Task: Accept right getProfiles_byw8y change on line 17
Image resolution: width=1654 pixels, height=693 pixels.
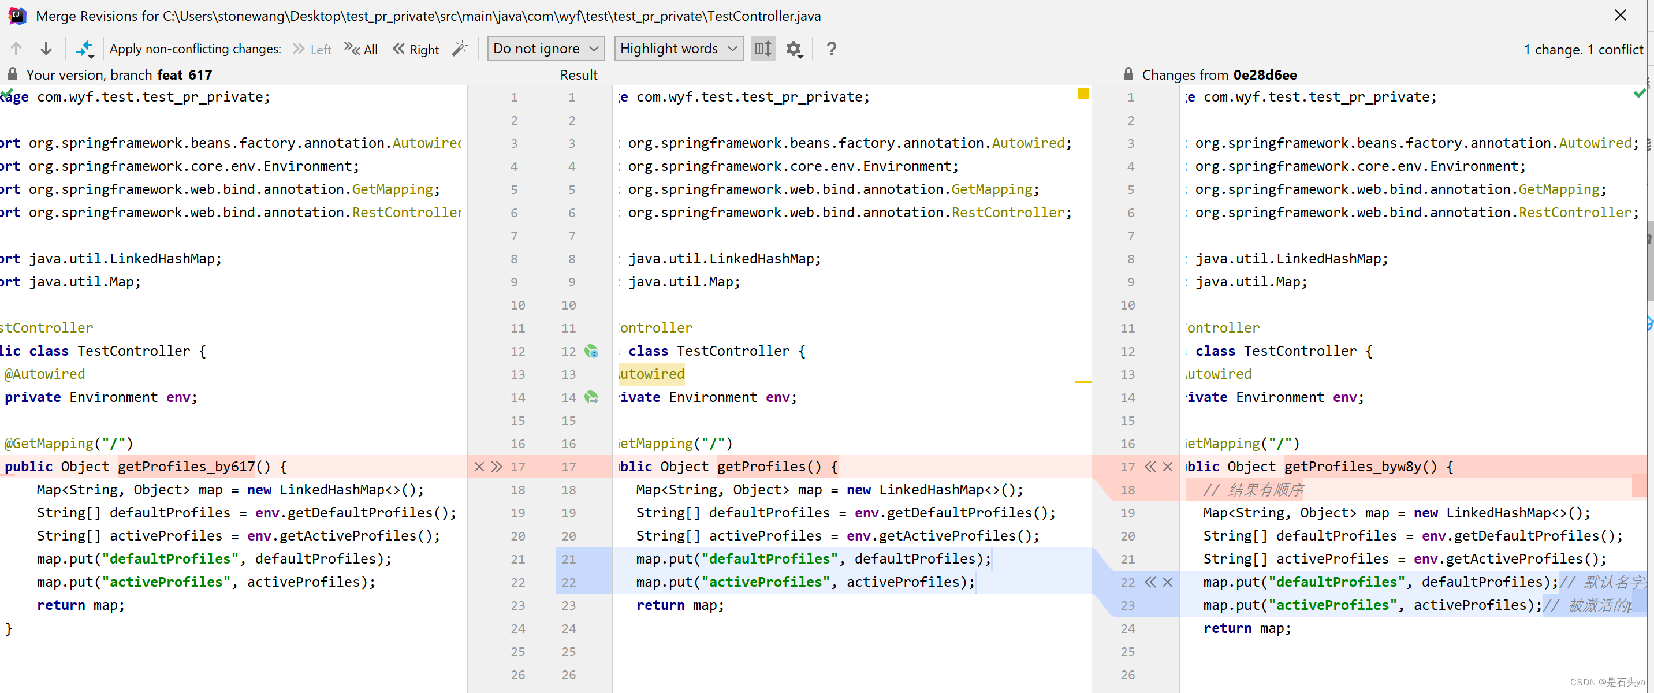Action: coord(1150,466)
